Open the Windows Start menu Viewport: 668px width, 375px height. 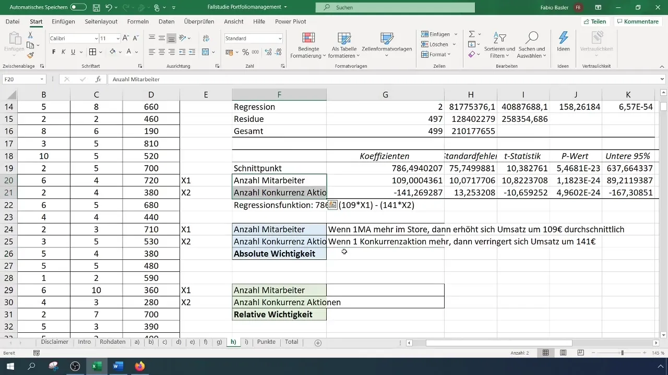[x=10, y=367]
